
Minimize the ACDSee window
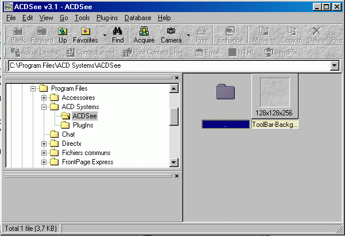pyautogui.click(x=317, y=7)
